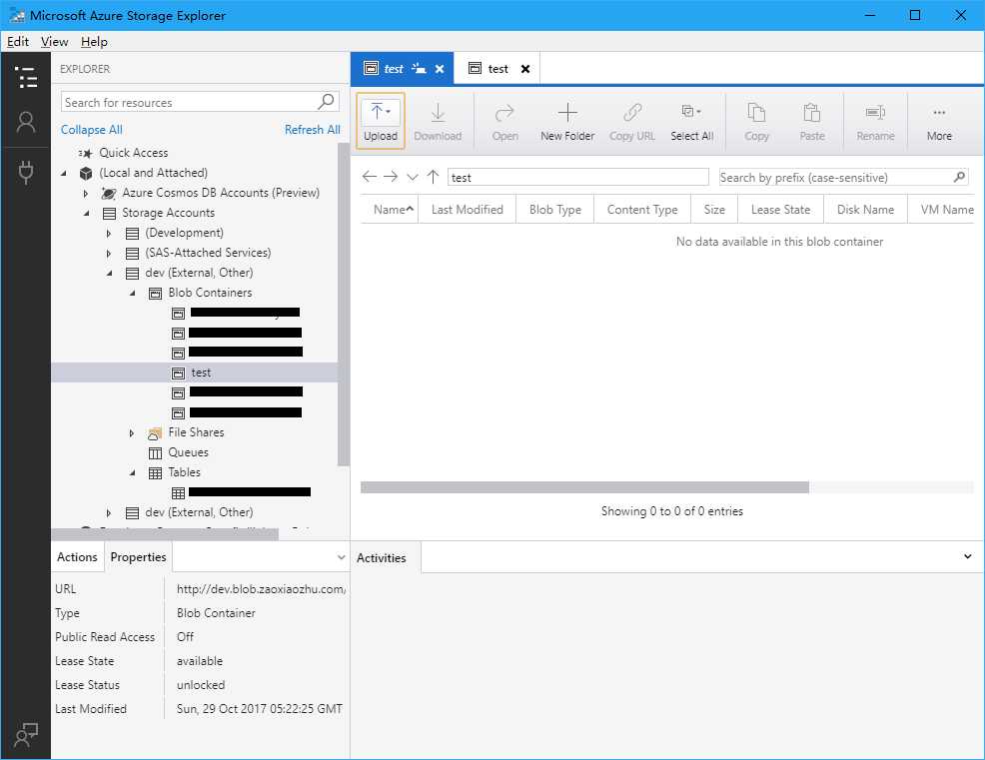Collapse the Blob Containers node
985x760 pixels.
tap(132, 293)
